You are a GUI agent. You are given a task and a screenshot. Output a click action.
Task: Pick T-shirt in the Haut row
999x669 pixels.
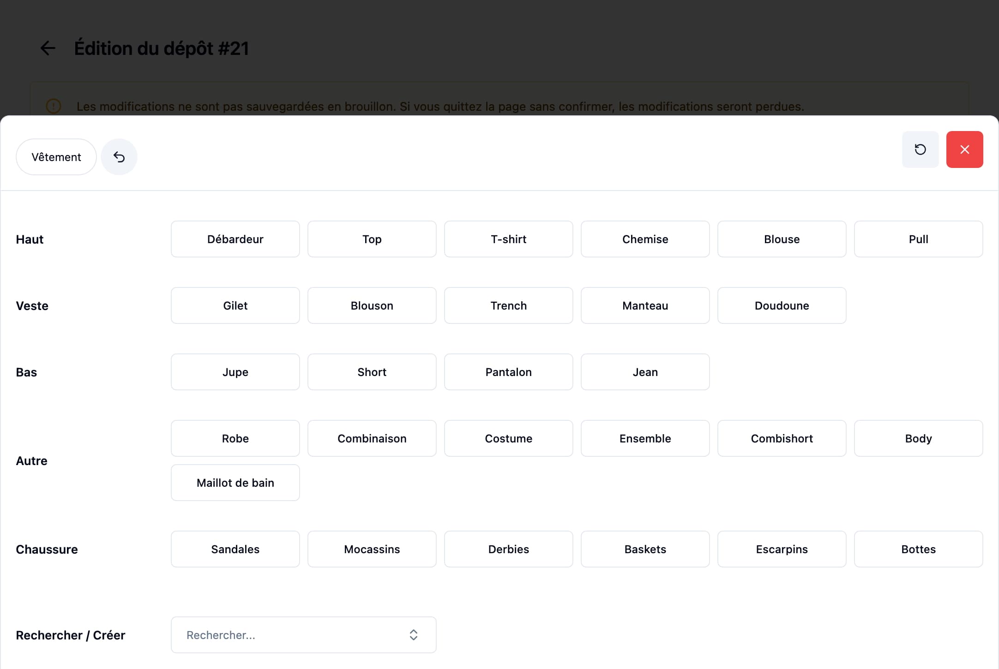coord(508,239)
